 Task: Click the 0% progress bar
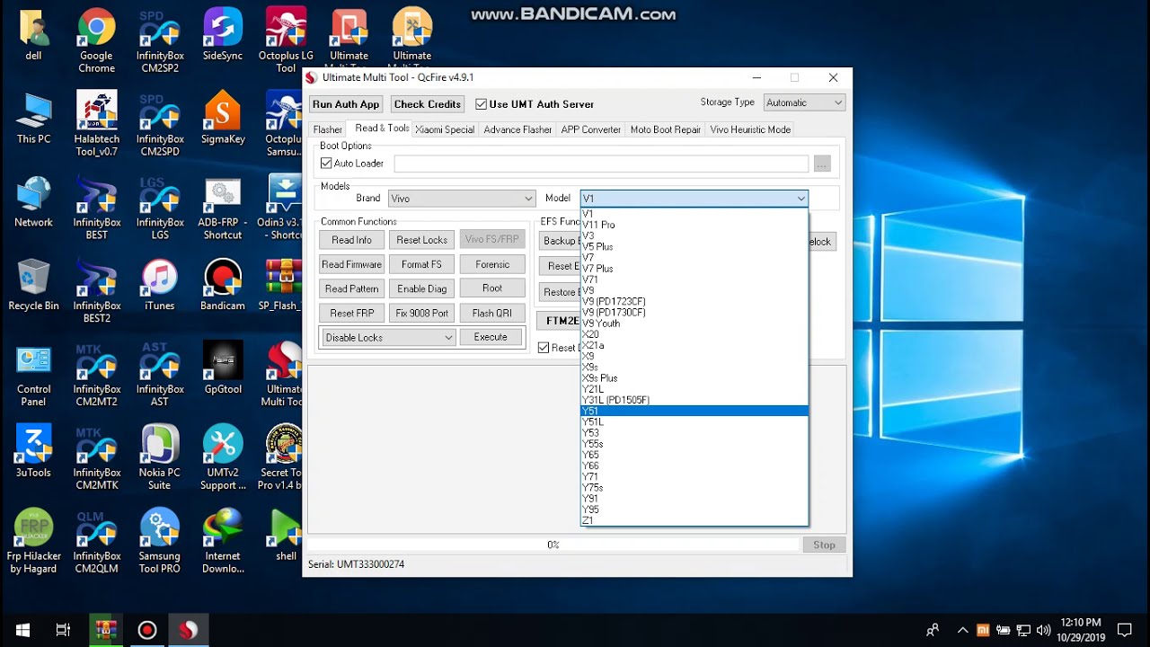[x=553, y=545]
